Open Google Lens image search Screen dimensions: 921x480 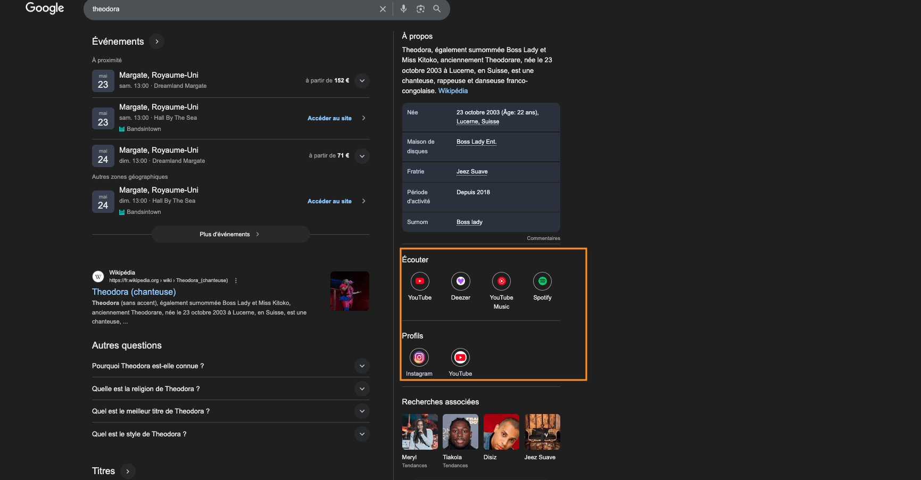coord(420,9)
